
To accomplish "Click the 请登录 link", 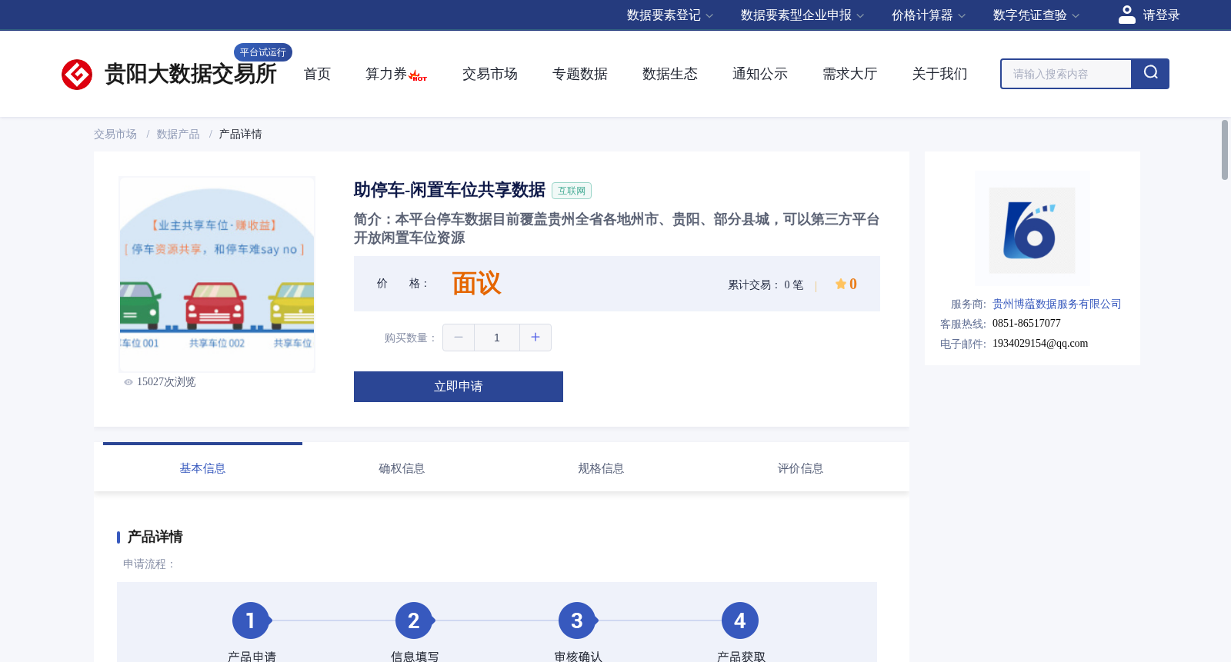I will coord(1161,15).
